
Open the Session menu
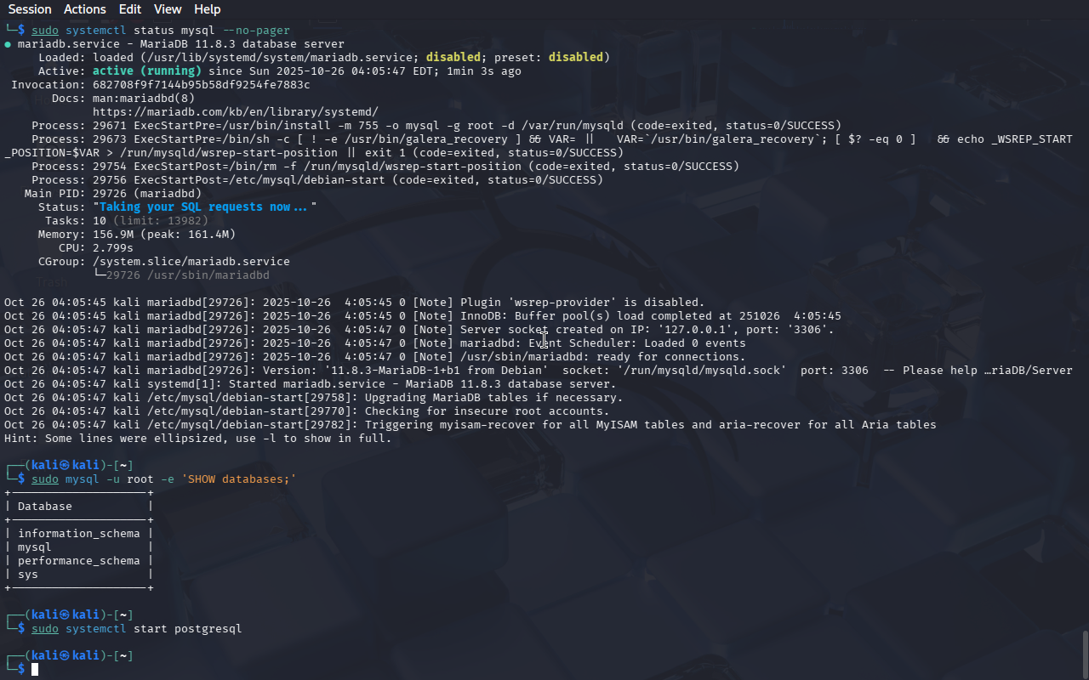pyautogui.click(x=30, y=9)
